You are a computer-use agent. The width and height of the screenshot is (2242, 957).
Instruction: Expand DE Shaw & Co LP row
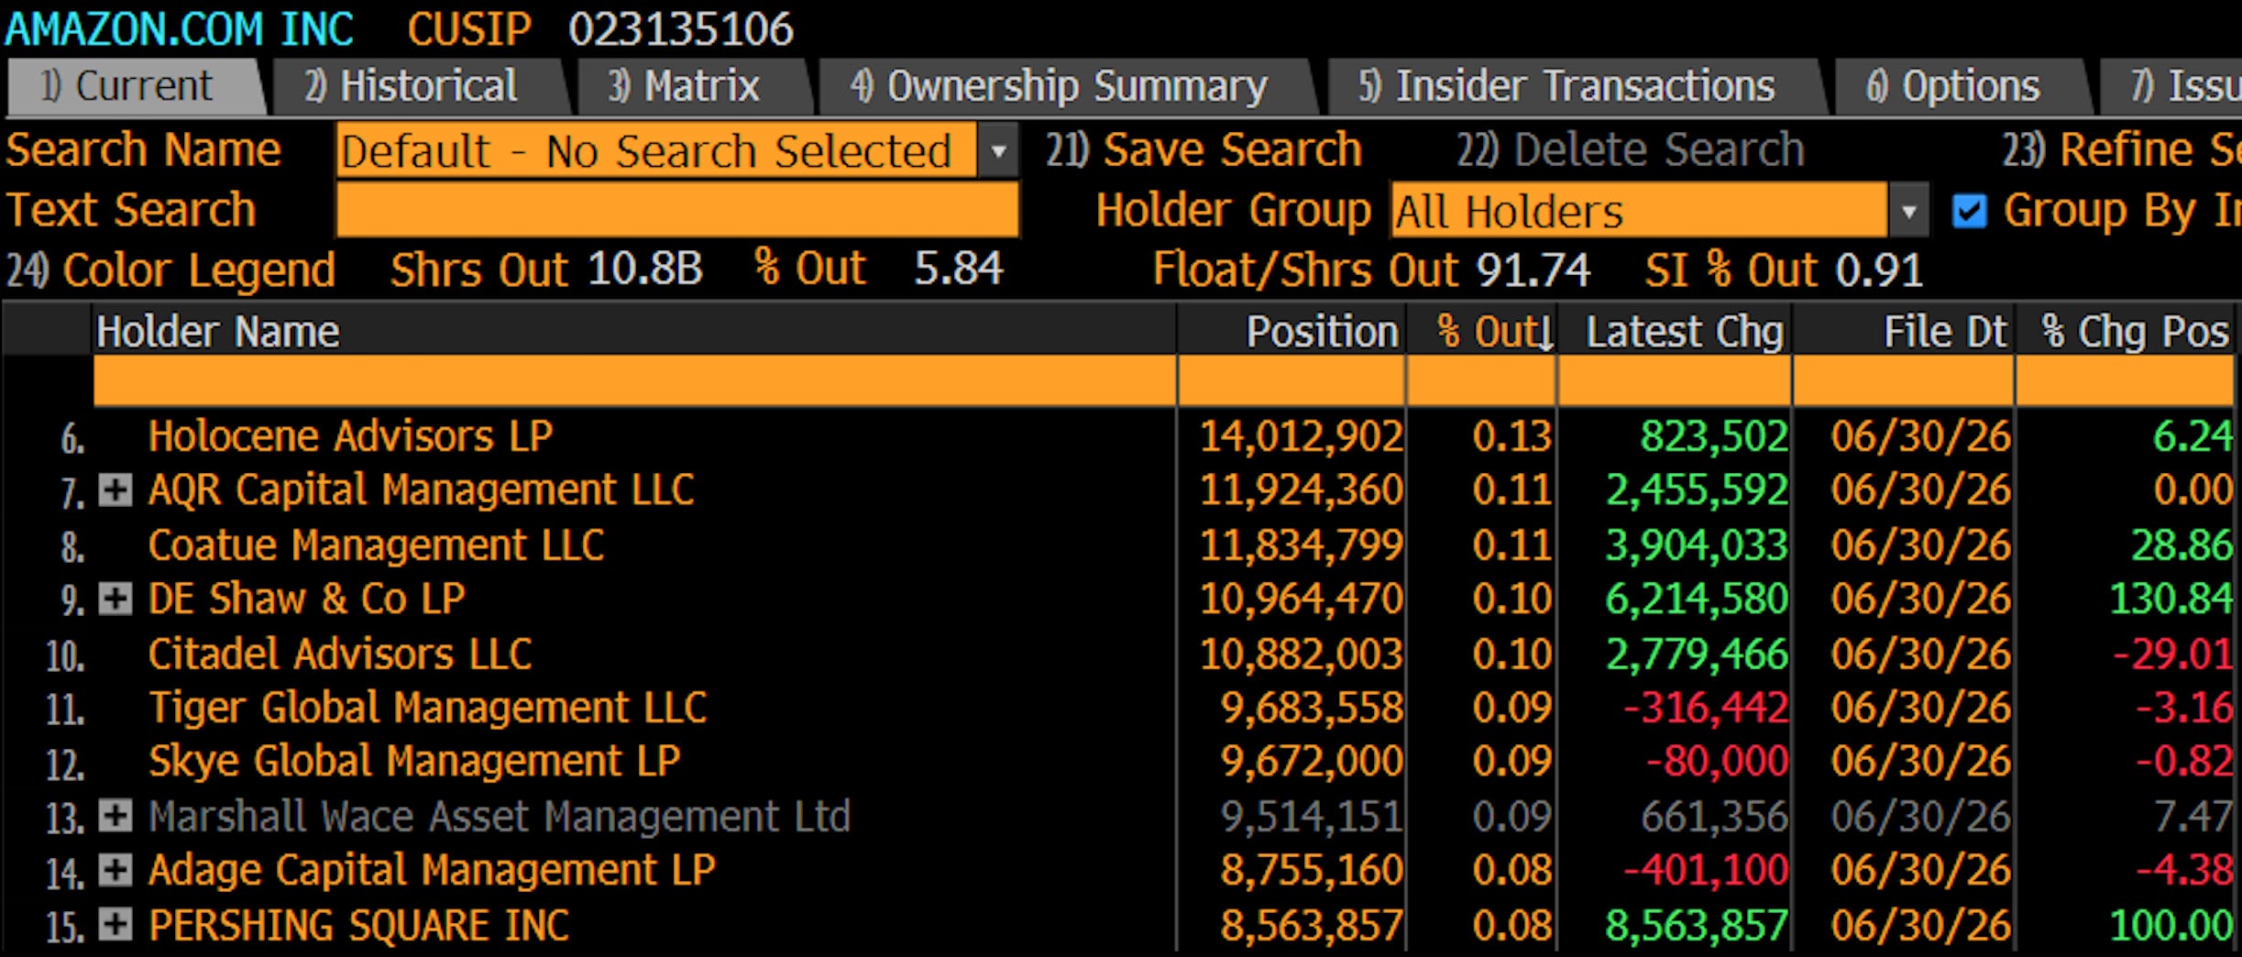point(115,599)
